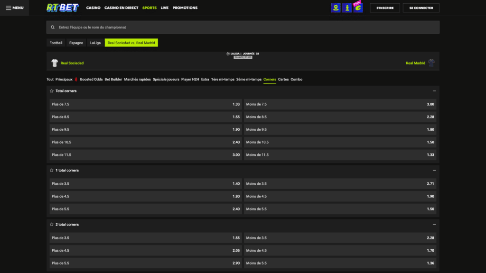Open the middle blue promo icon in header
486x273 pixels.
[x=347, y=8]
